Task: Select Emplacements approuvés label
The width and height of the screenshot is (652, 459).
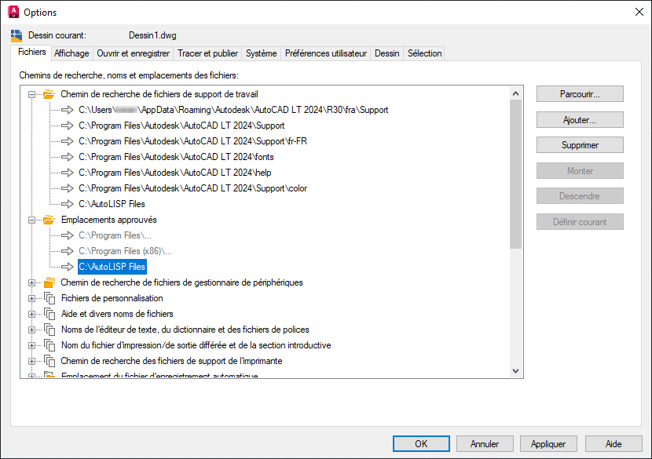Action: tap(109, 220)
